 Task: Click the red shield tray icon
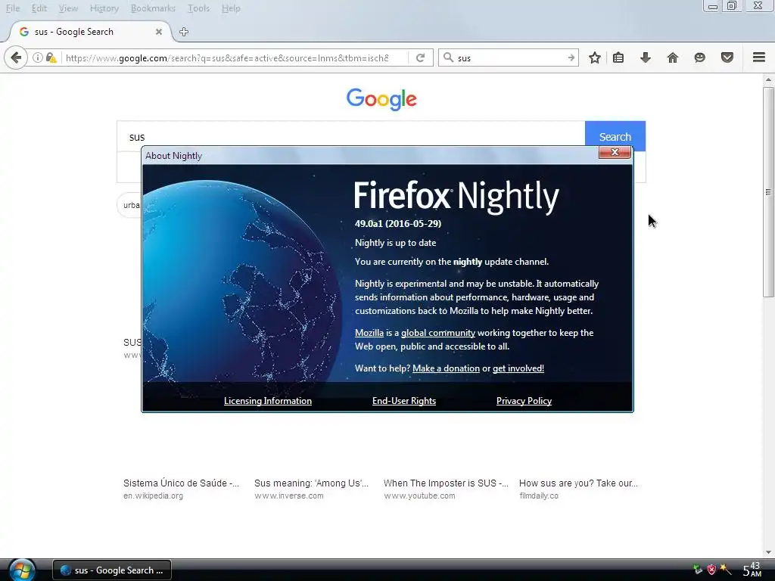tap(711, 570)
